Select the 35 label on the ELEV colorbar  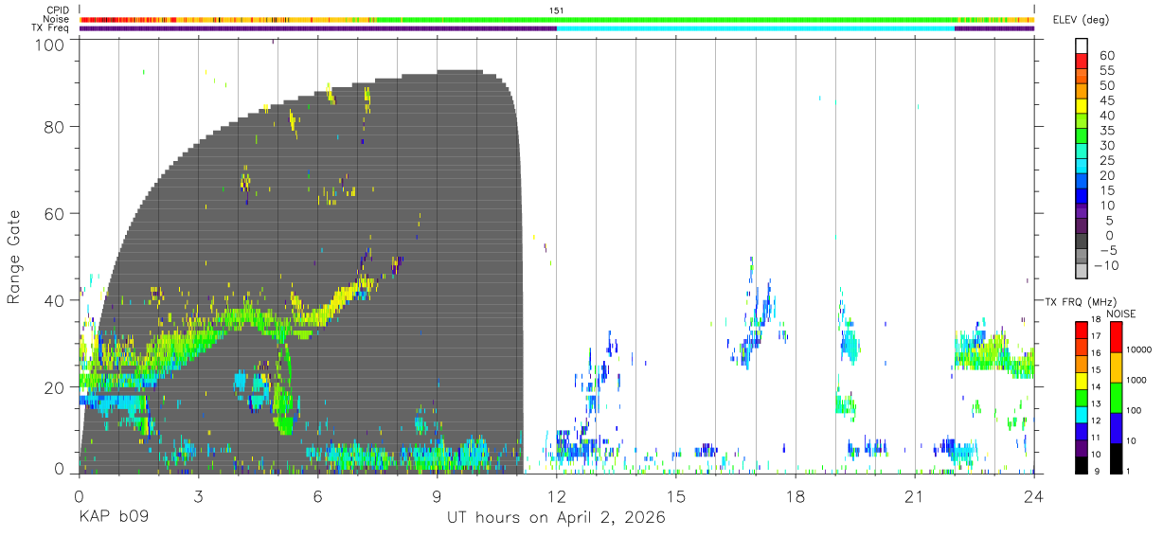(x=1106, y=131)
